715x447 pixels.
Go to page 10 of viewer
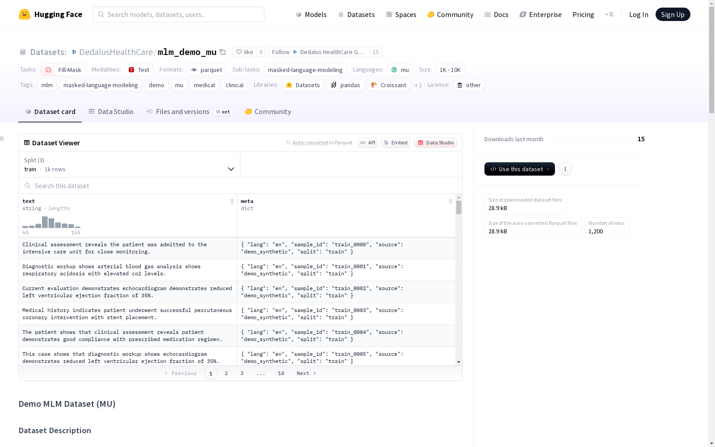point(281,373)
